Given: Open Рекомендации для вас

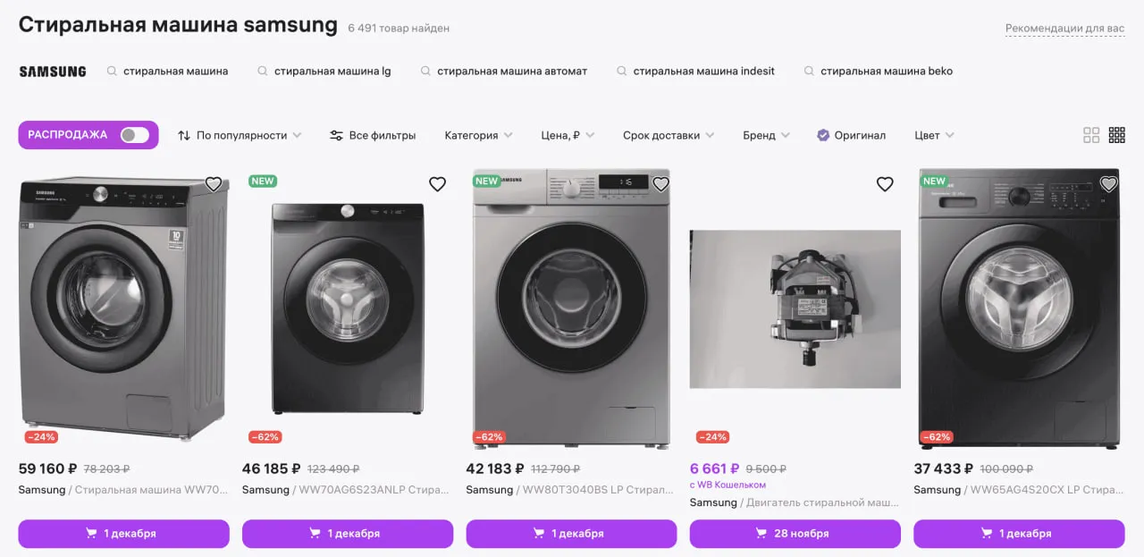Looking at the screenshot, I should [x=1064, y=28].
